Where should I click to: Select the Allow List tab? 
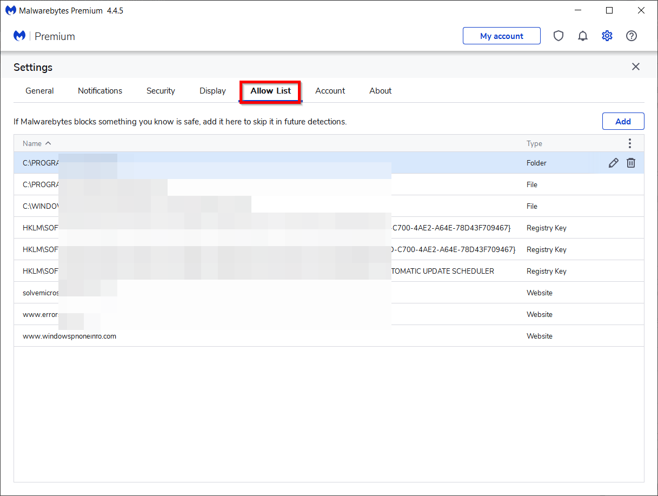[271, 91]
